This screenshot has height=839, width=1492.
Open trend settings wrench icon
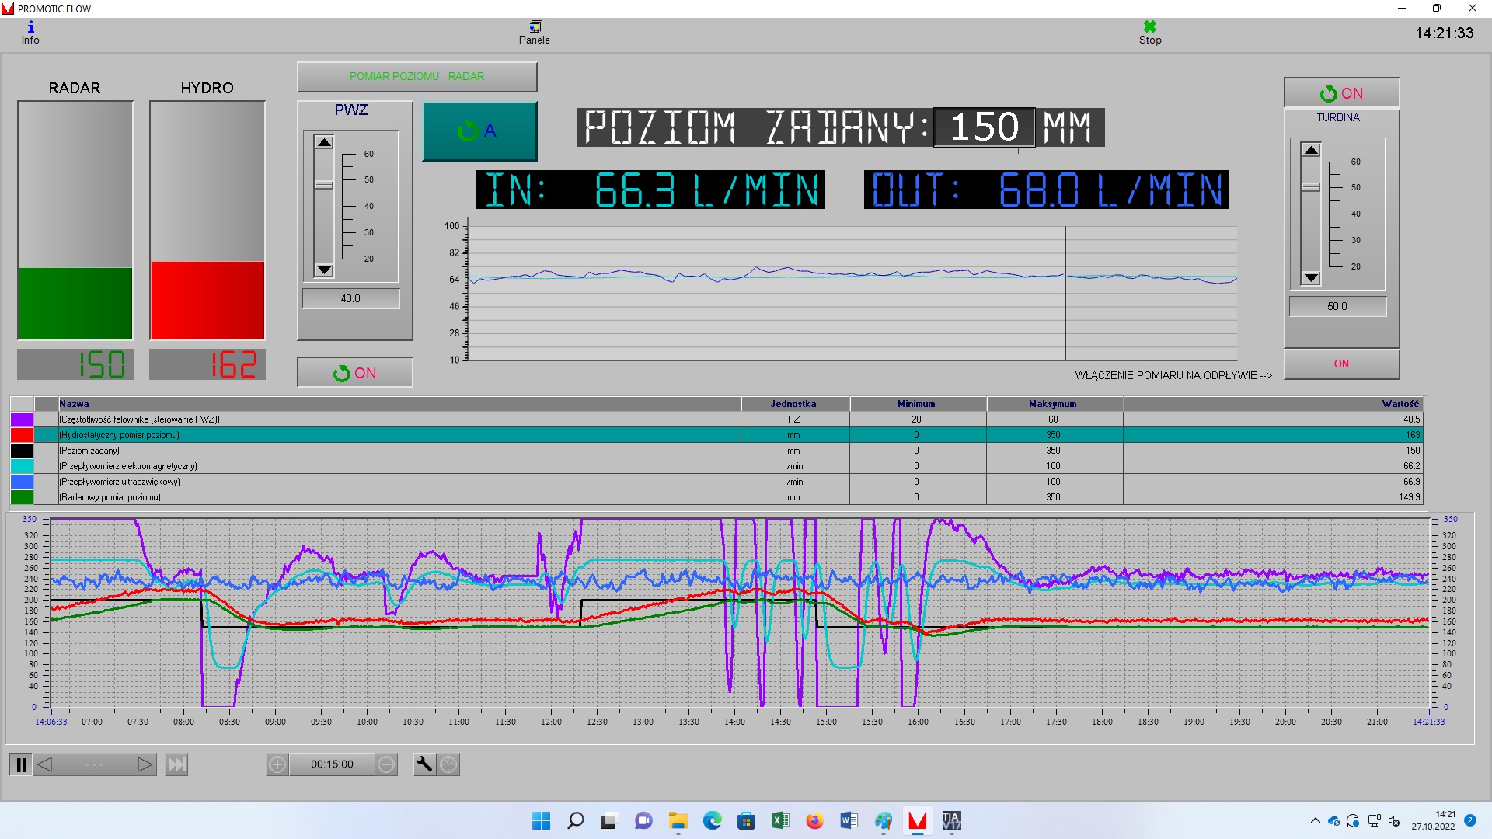[x=424, y=764]
